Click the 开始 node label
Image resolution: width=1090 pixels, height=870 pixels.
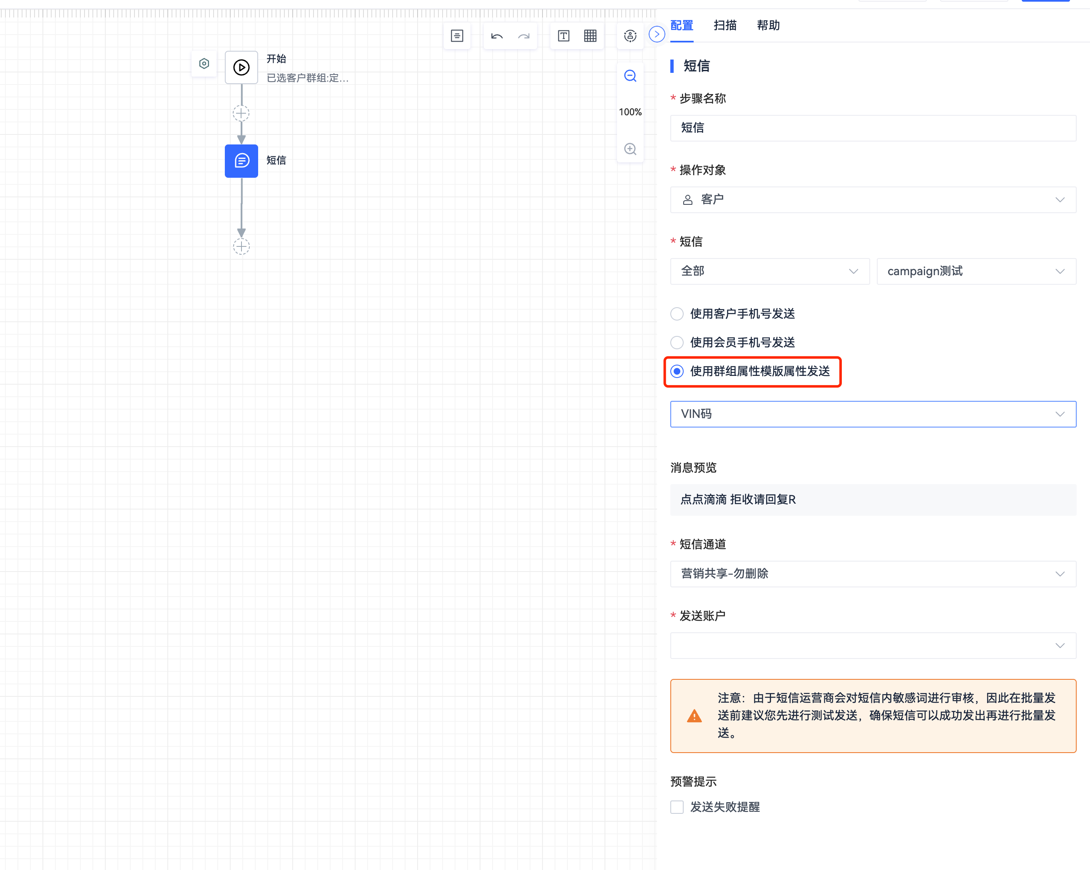(x=276, y=59)
